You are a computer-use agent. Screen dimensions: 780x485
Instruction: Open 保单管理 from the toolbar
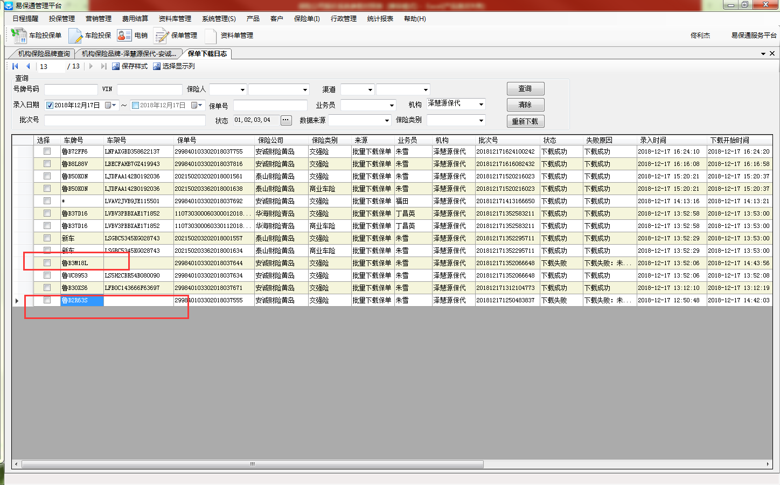tap(161, 36)
